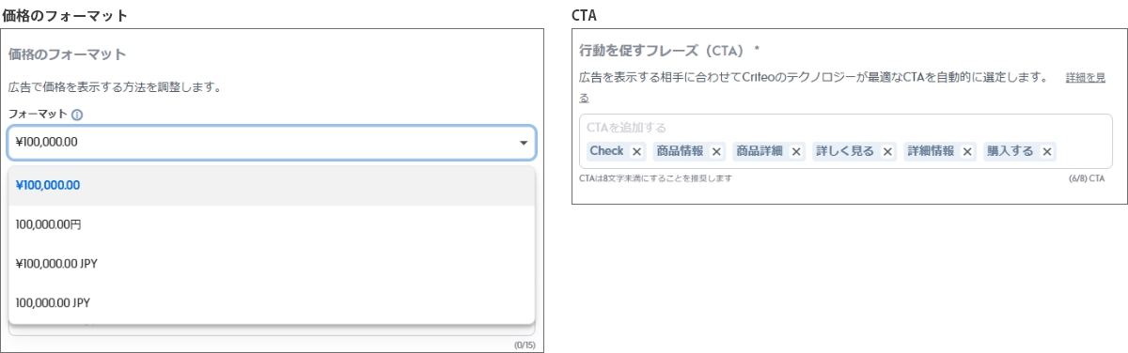Pick the ¥100,000.00 JPY format option
This screenshot has width=1128, height=353.
(272, 264)
